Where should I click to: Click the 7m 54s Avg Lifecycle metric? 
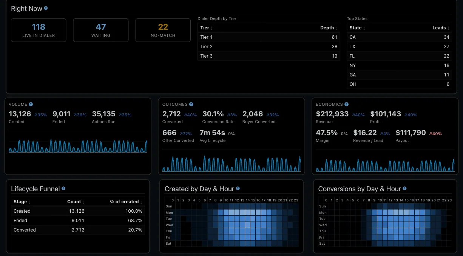point(217,136)
